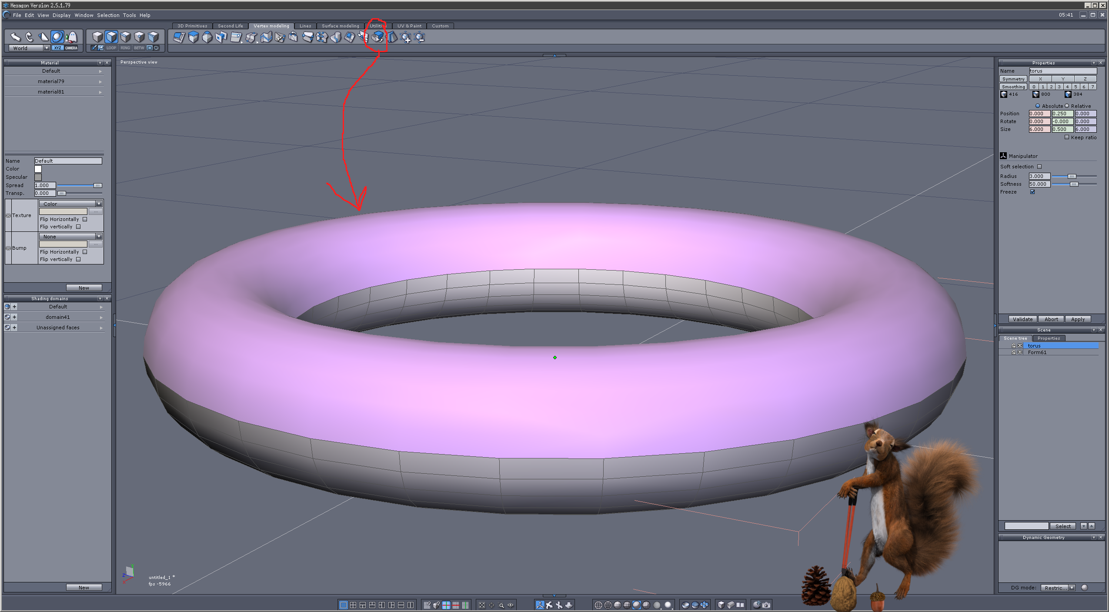
Task: Click wireframe globe display mode icon
Action: [598, 605]
